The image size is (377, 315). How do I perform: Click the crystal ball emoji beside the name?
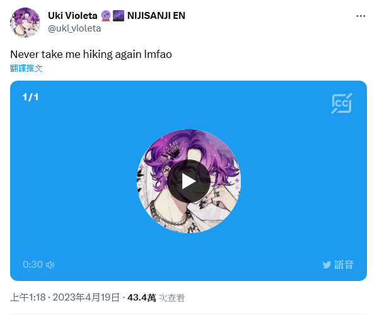pyautogui.click(x=105, y=16)
